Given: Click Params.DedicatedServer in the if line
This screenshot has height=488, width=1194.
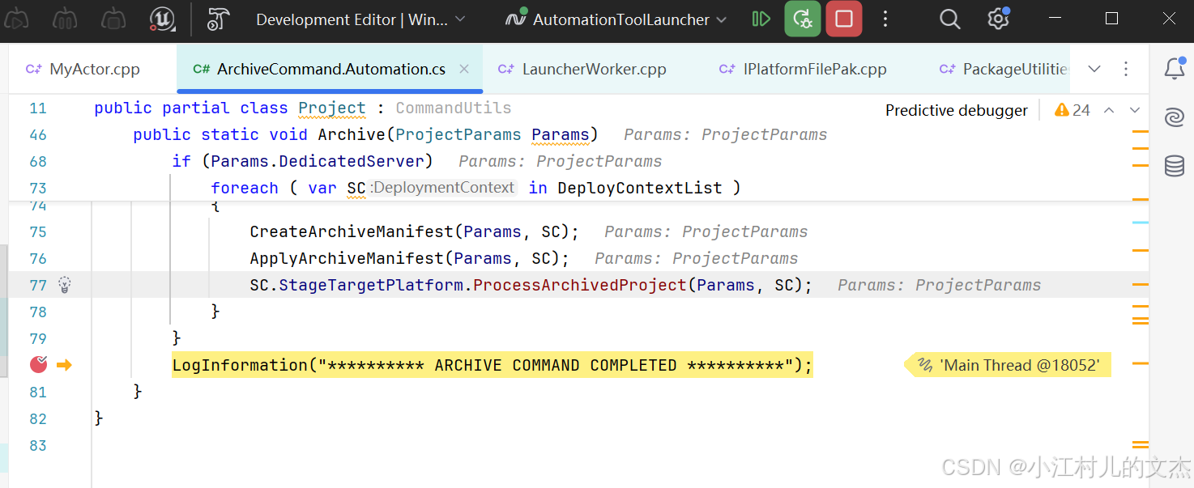Looking at the screenshot, I should [318, 162].
